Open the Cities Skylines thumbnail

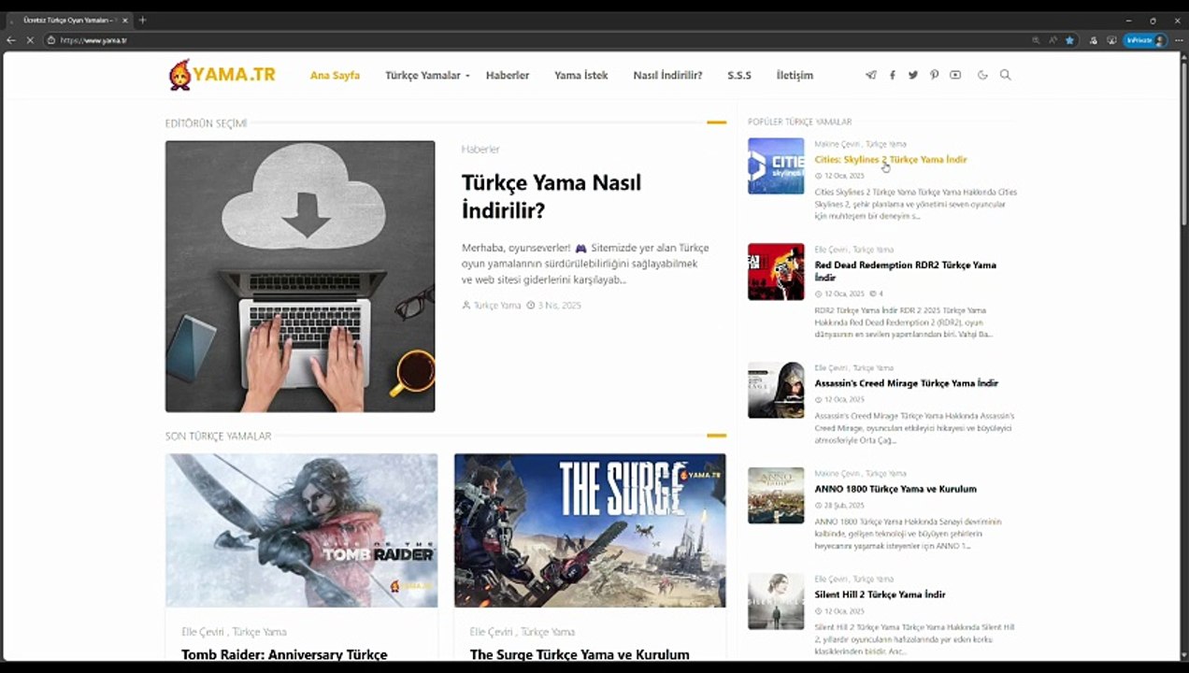tap(776, 165)
